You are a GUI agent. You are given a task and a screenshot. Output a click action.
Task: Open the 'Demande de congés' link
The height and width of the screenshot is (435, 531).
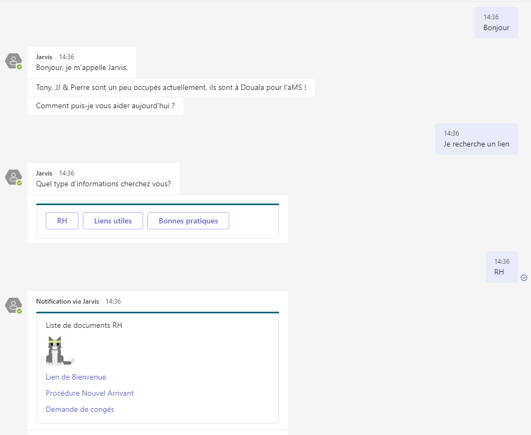pyautogui.click(x=80, y=409)
